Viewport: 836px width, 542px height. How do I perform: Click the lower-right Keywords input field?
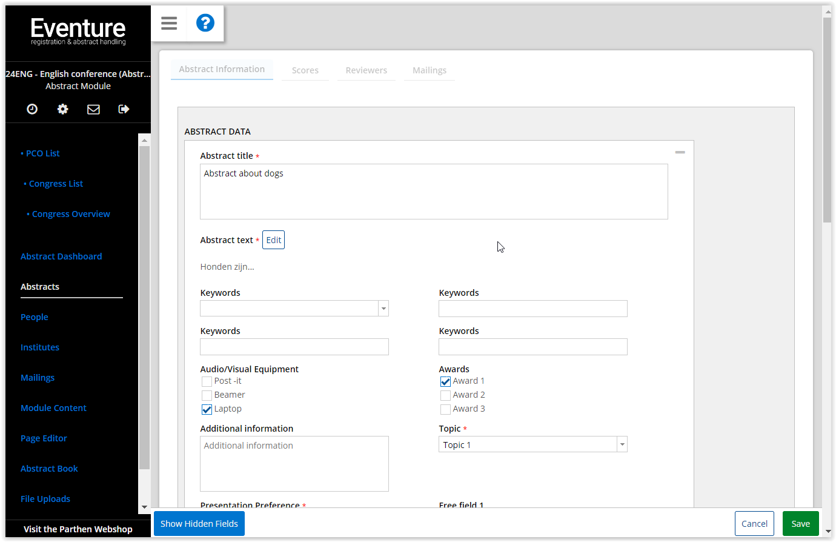533,347
